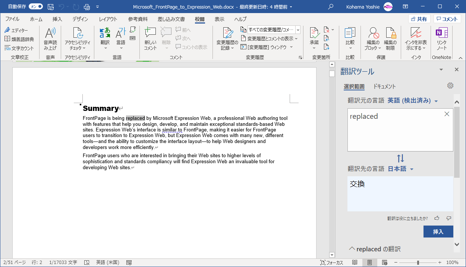This screenshot has height=267, width=466.
Task: Click thumbs down translation feedback
Action: pos(449,218)
